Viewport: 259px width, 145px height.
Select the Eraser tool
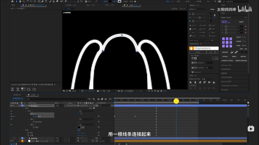pos(57,1)
